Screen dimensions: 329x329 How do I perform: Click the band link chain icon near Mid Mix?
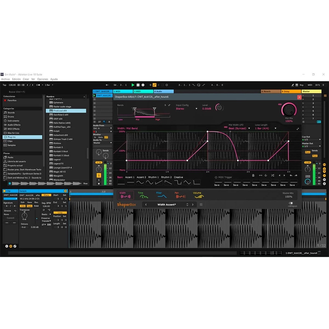click(280, 104)
